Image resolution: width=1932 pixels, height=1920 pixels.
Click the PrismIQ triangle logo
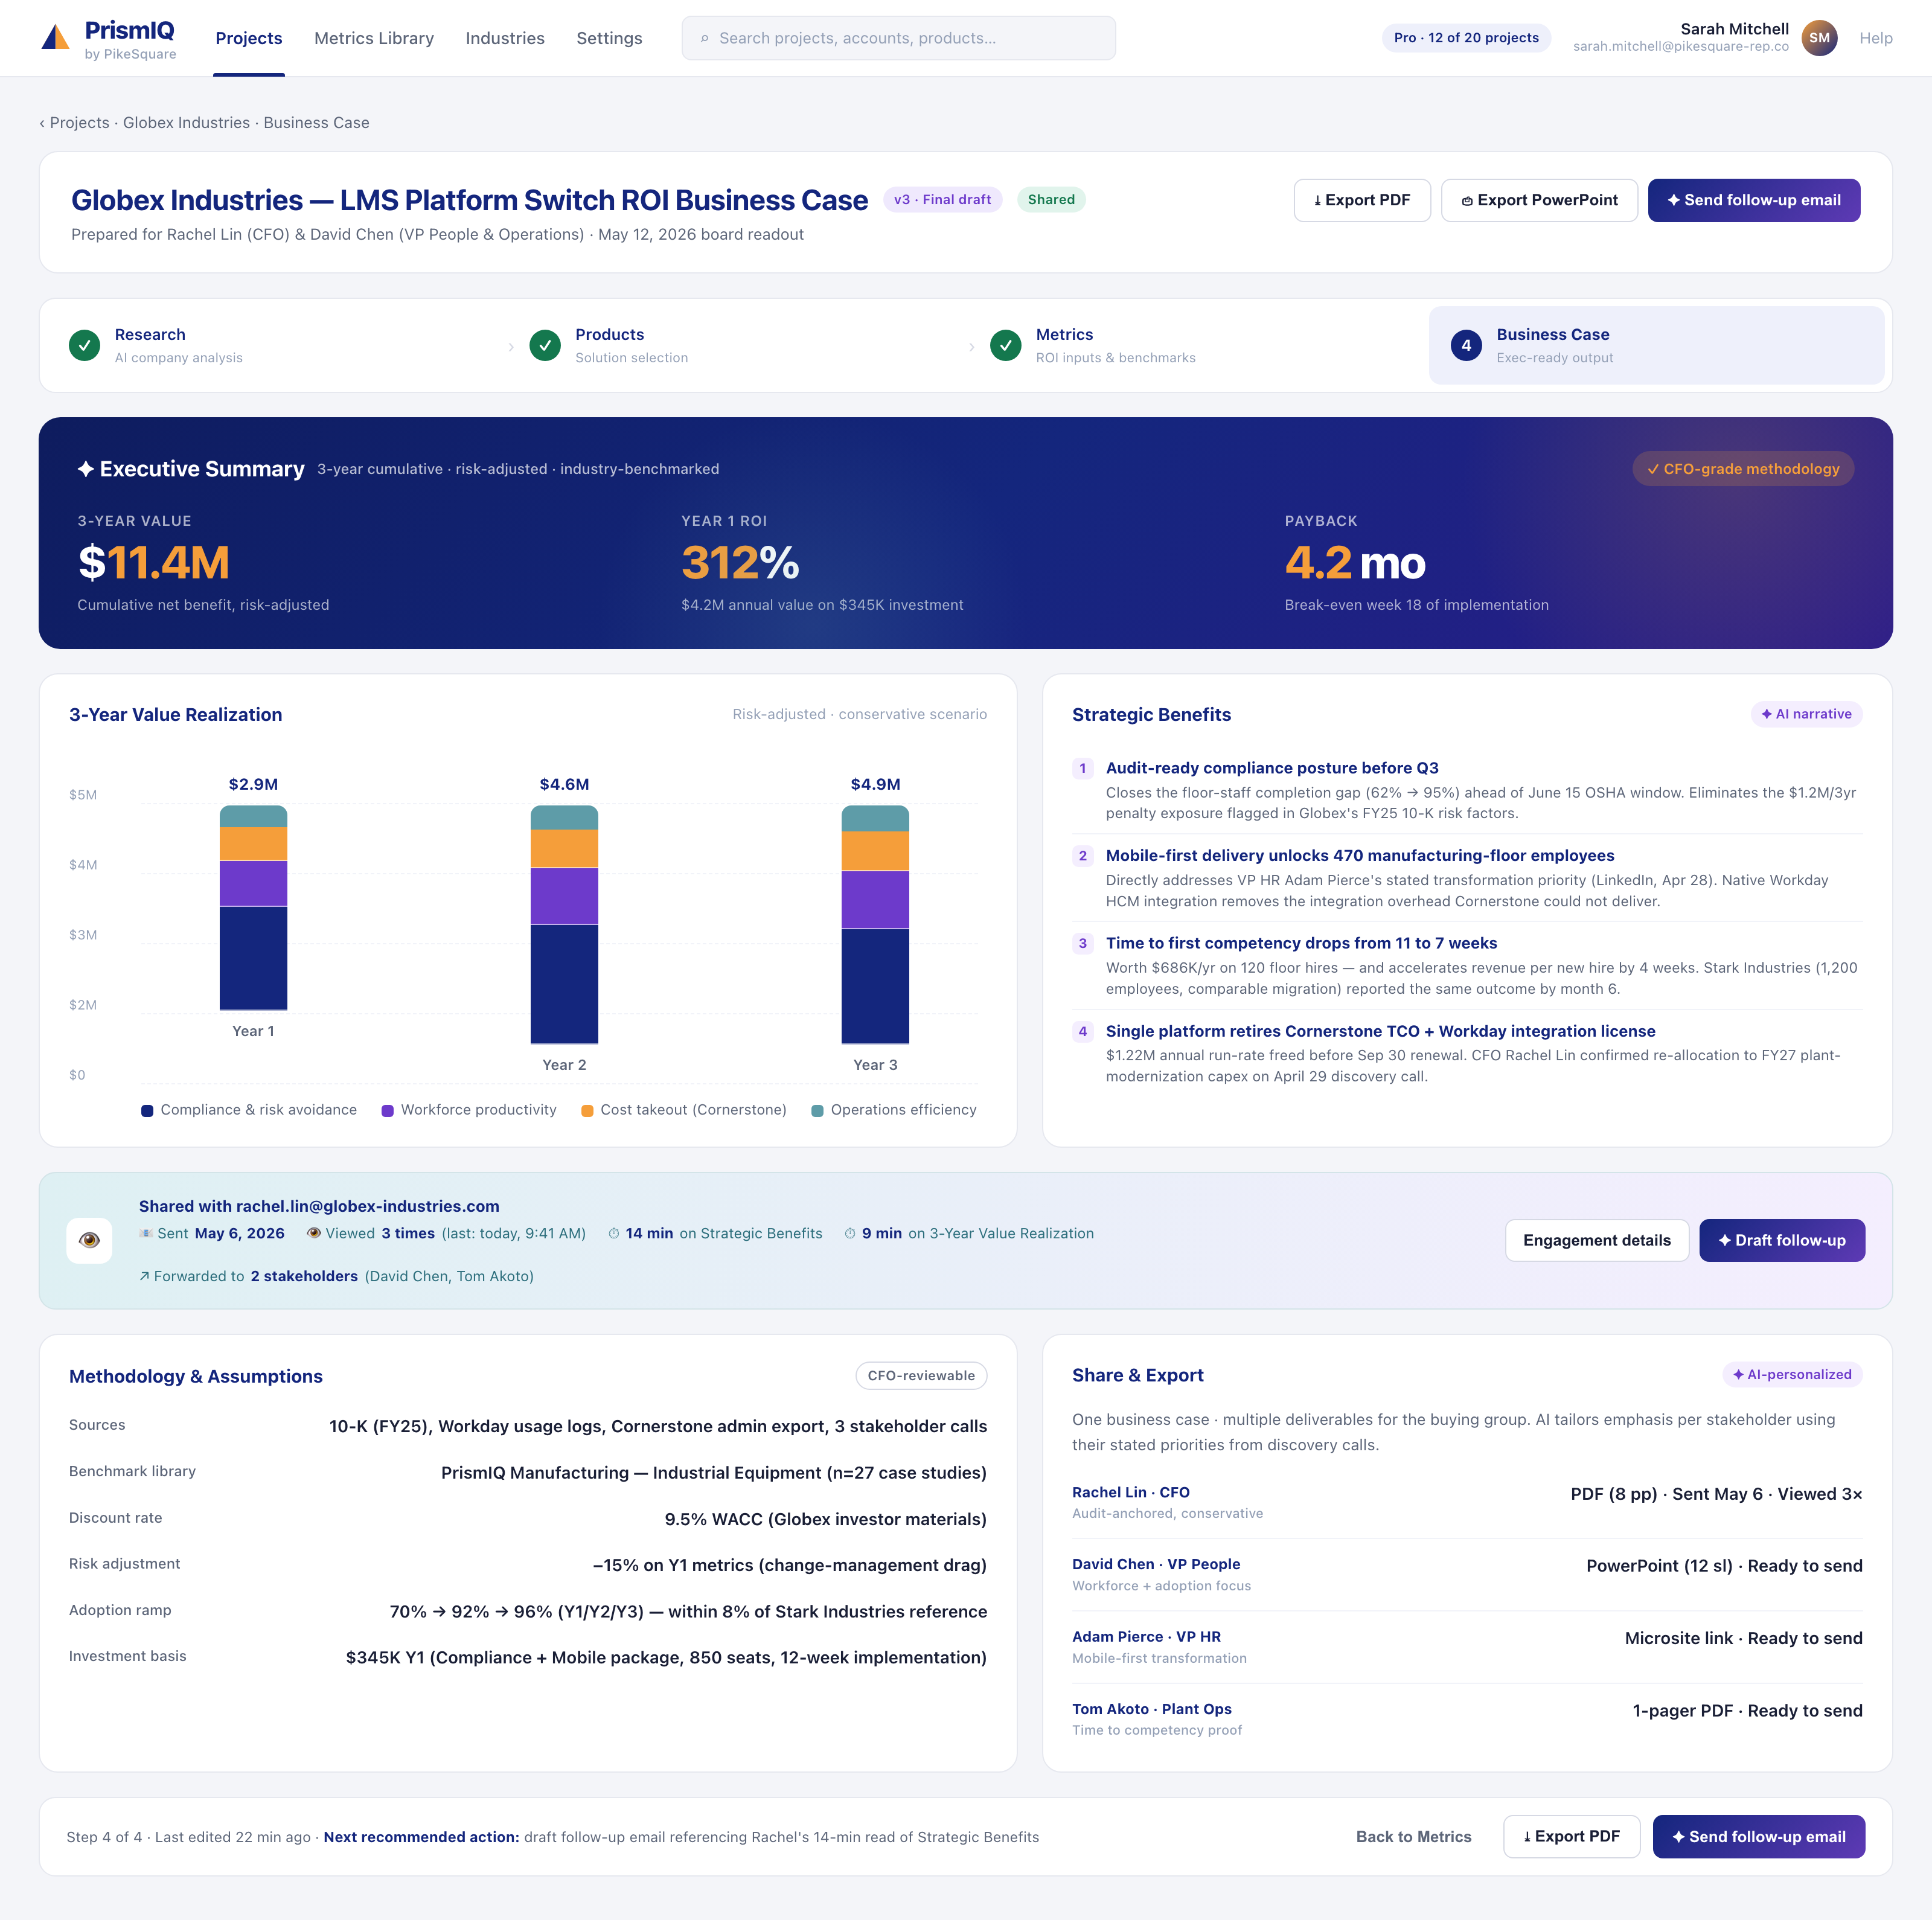(55, 37)
